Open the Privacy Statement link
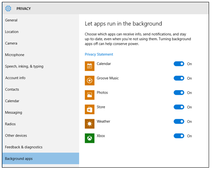Screen dimensions: 212x171 [x=99, y=54]
